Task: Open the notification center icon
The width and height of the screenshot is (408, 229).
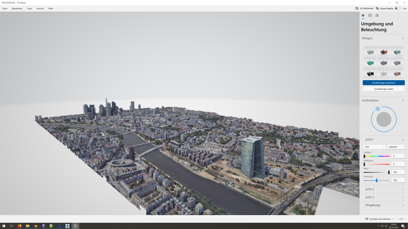Action: pyautogui.click(x=403, y=226)
